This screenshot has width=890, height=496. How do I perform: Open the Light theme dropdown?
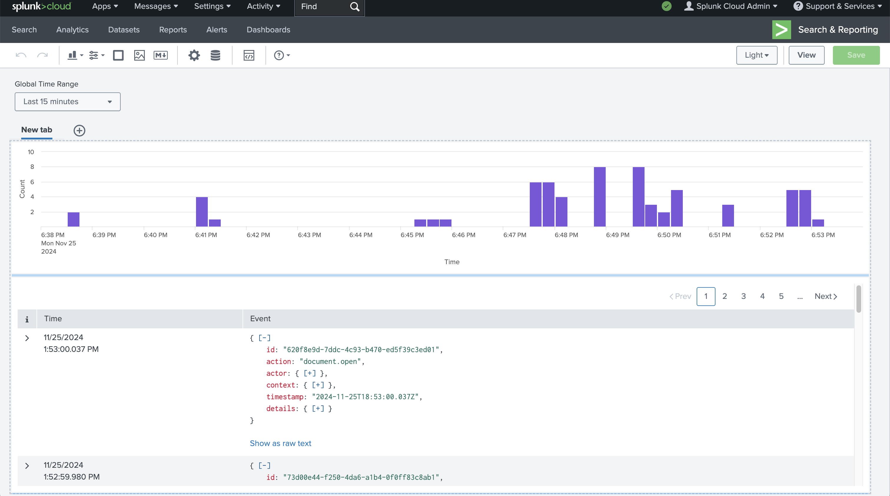(x=756, y=55)
